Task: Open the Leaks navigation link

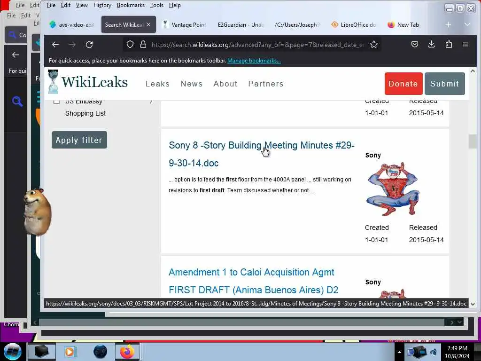Action: click(158, 84)
